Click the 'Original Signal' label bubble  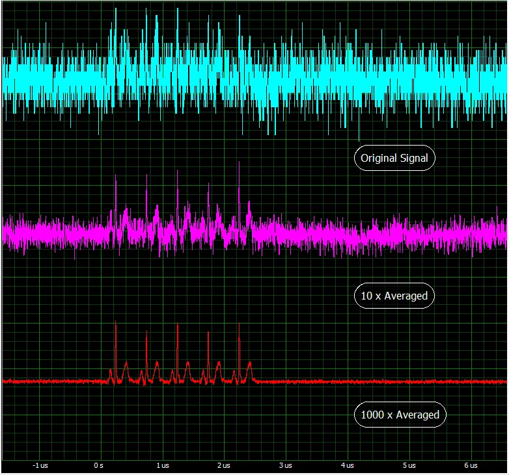[x=394, y=158]
